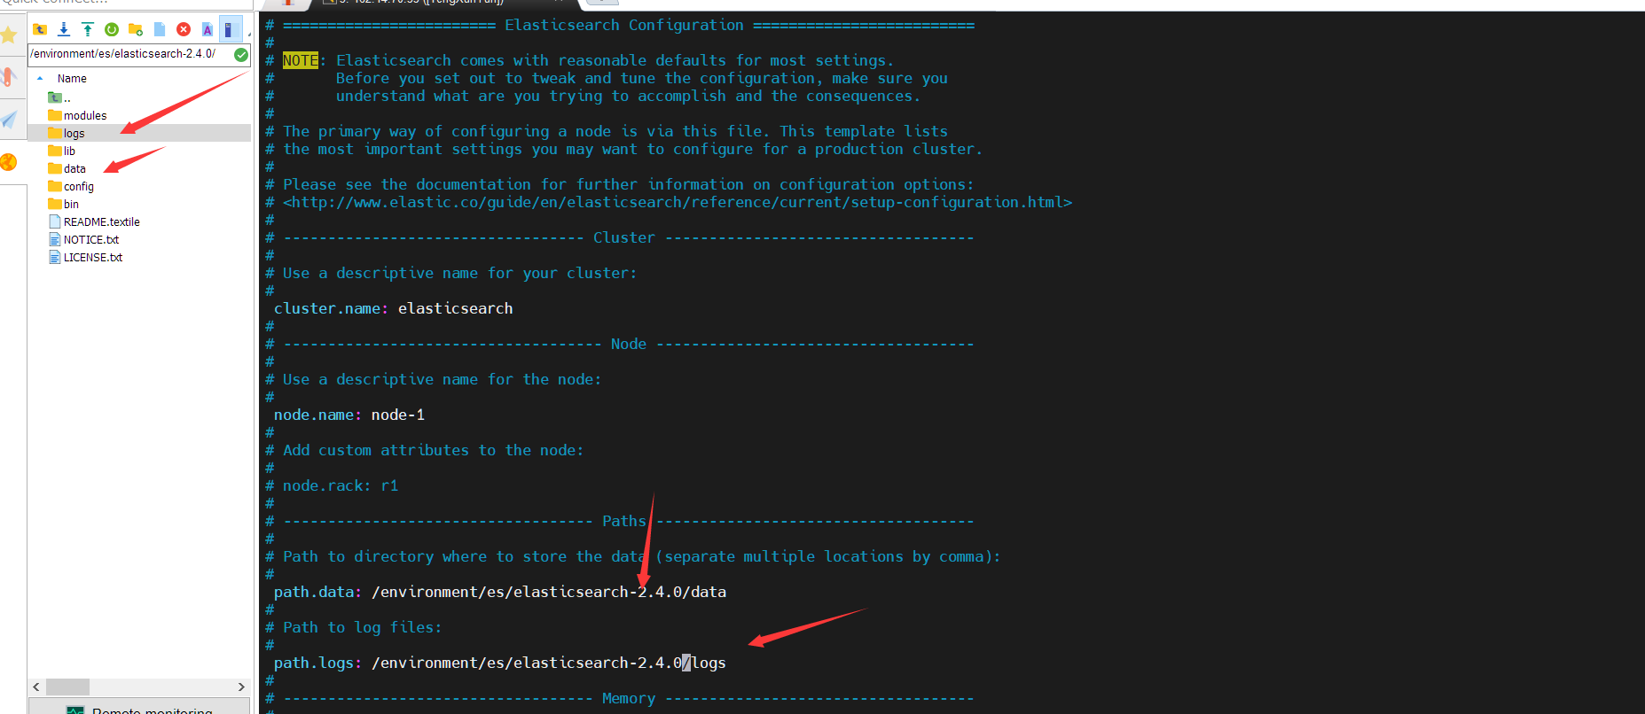The height and width of the screenshot is (714, 1645).
Task: Select the config folder
Action: [71, 187]
